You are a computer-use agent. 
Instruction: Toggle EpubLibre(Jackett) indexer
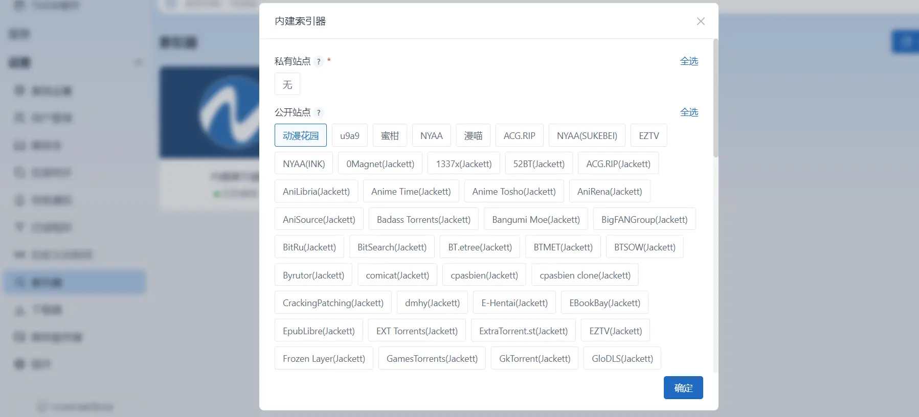(x=319, y=331)
